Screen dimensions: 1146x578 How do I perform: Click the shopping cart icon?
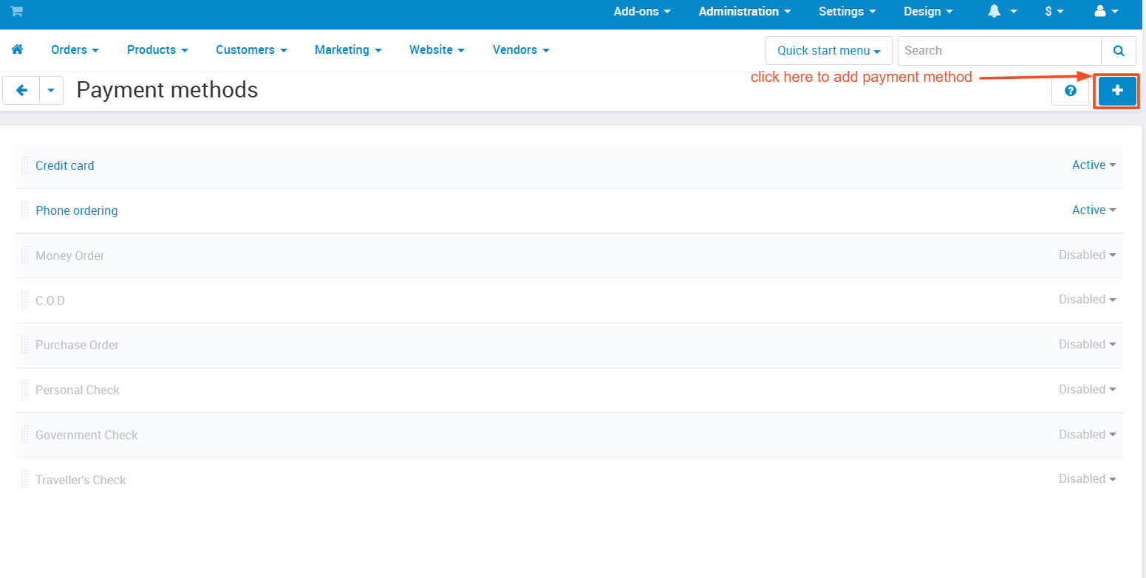tap(16, 11)
